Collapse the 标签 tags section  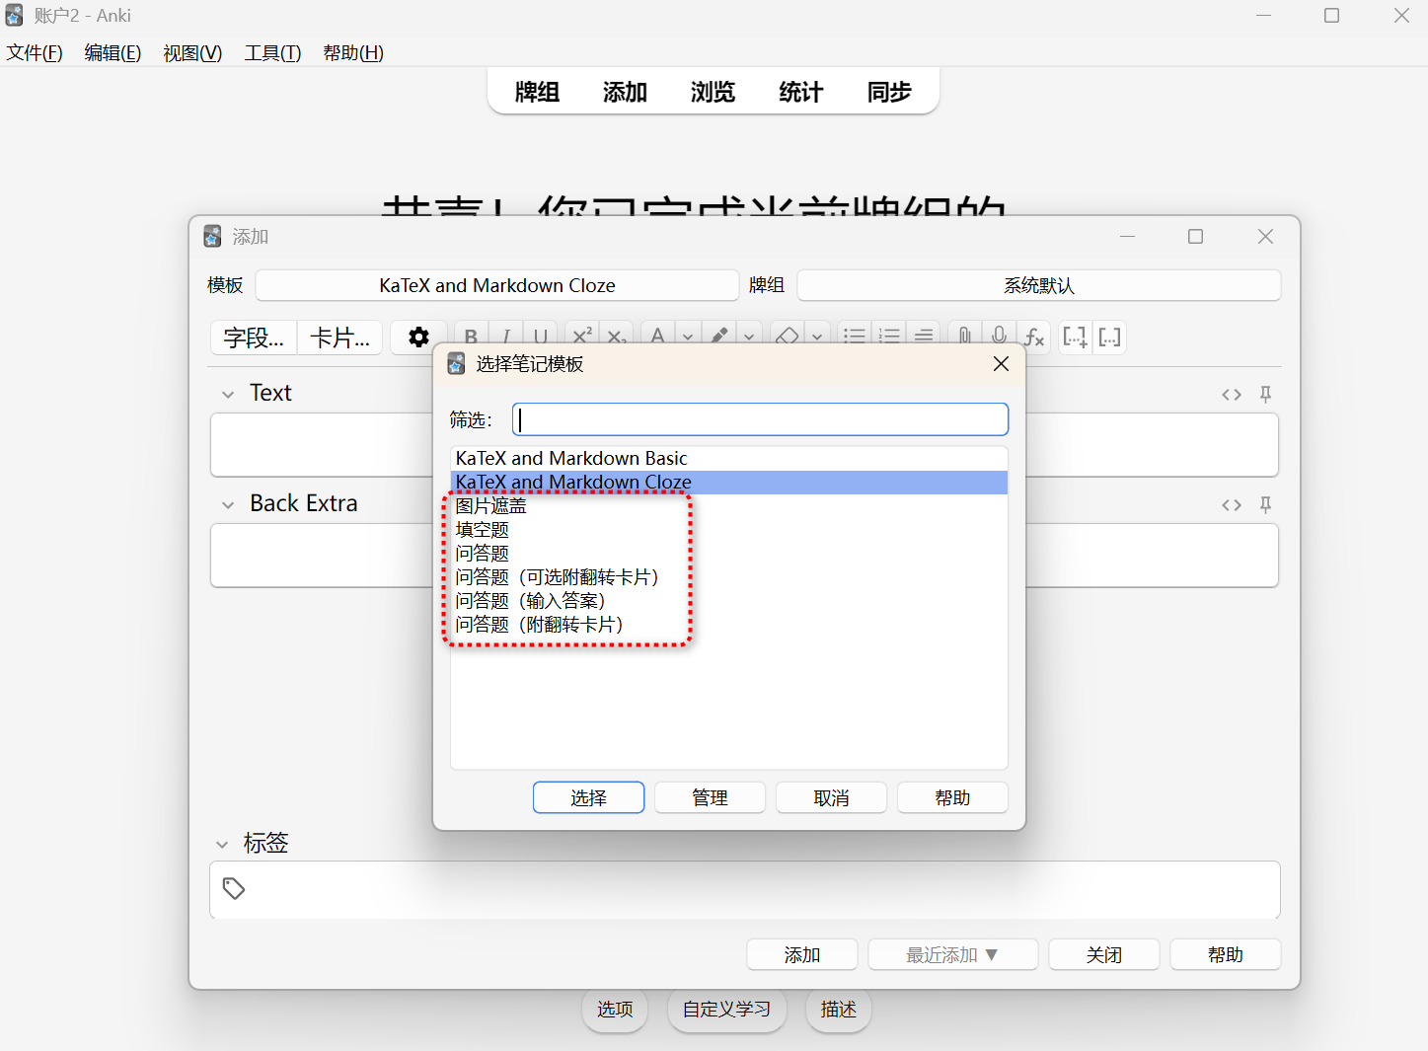tap(222, 844)
